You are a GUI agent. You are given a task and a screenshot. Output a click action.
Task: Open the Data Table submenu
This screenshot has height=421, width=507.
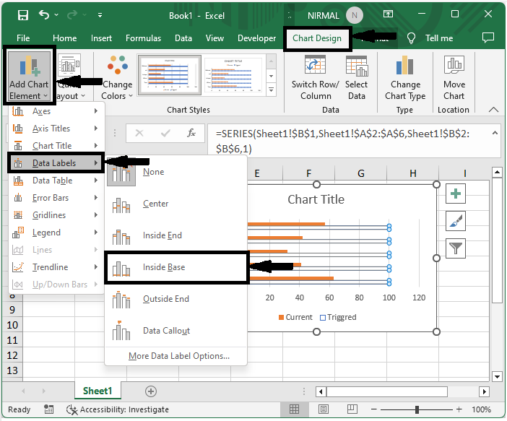[x=56, y=181]
